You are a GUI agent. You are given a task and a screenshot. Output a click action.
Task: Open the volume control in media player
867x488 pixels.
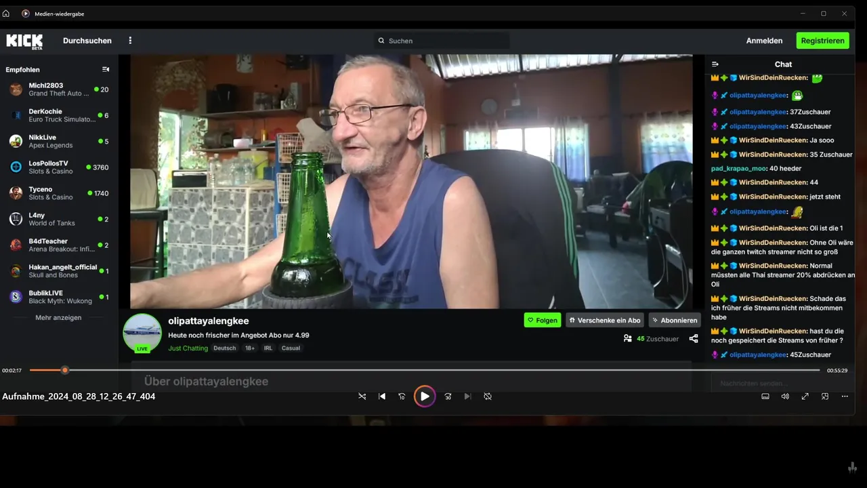click(x=785, y=396)
